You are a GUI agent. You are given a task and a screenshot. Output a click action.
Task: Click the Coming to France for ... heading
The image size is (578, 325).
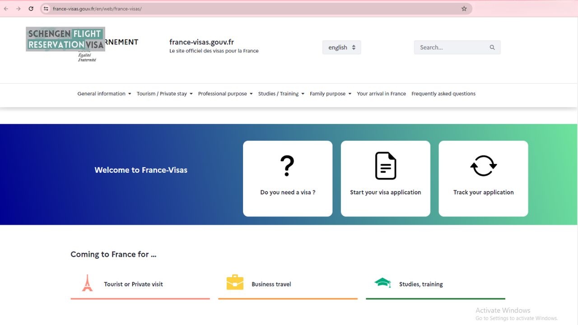click(x=113, y=255)
